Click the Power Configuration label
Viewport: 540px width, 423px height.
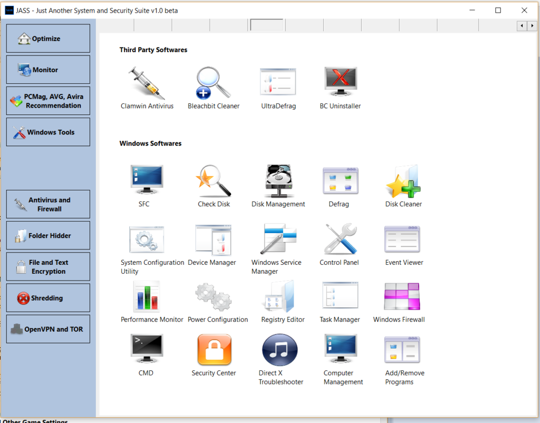pos(218,320)
